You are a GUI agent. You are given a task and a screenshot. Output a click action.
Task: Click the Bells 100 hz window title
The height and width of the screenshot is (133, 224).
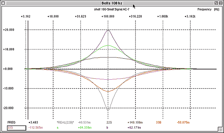(x=112, y=3)
